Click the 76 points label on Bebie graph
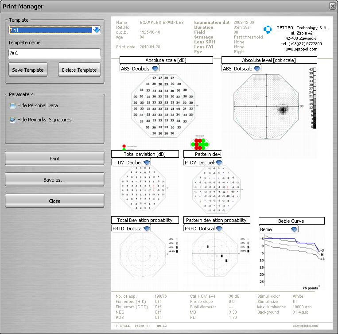 310,288
